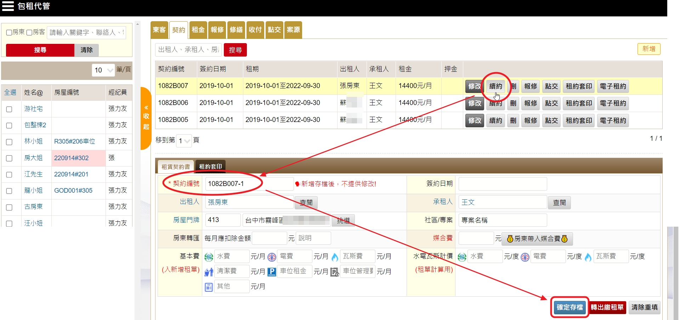Switch to the 租金 tab
The image size is (680, 320).
pyautogui.click(x=198, y=30)
